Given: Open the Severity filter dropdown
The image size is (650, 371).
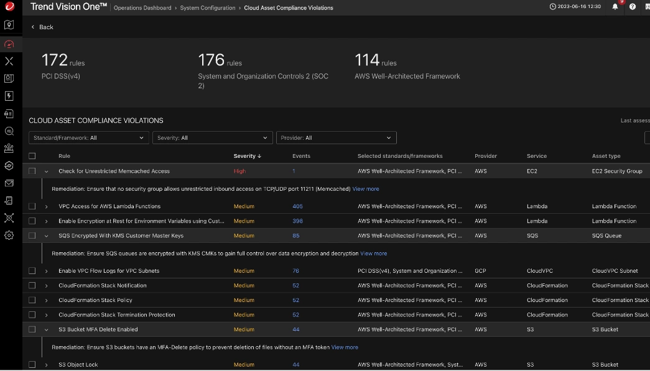Looking at the screenshot, I should [x=212, y=138].
